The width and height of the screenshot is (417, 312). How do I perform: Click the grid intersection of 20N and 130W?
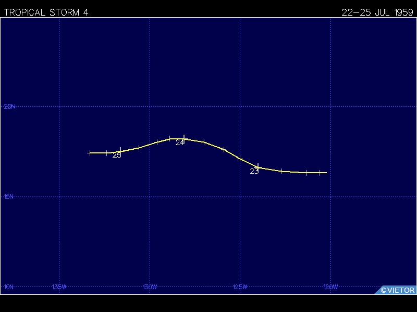click(x=150, y=107)
